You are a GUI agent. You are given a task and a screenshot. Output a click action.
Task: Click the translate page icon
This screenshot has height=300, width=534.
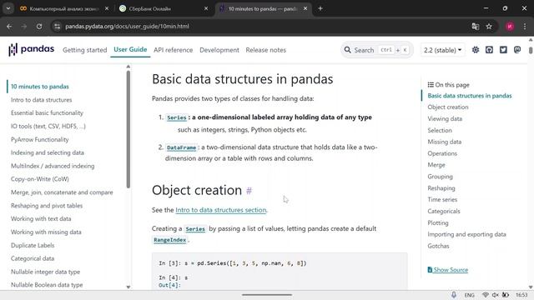476,26
